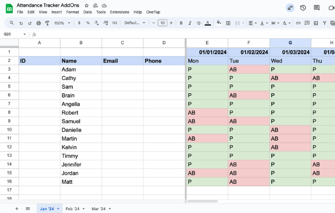Expand the font family dropdown
The height and width of the screenshot is (213, 335).
[x=135, y=23]
